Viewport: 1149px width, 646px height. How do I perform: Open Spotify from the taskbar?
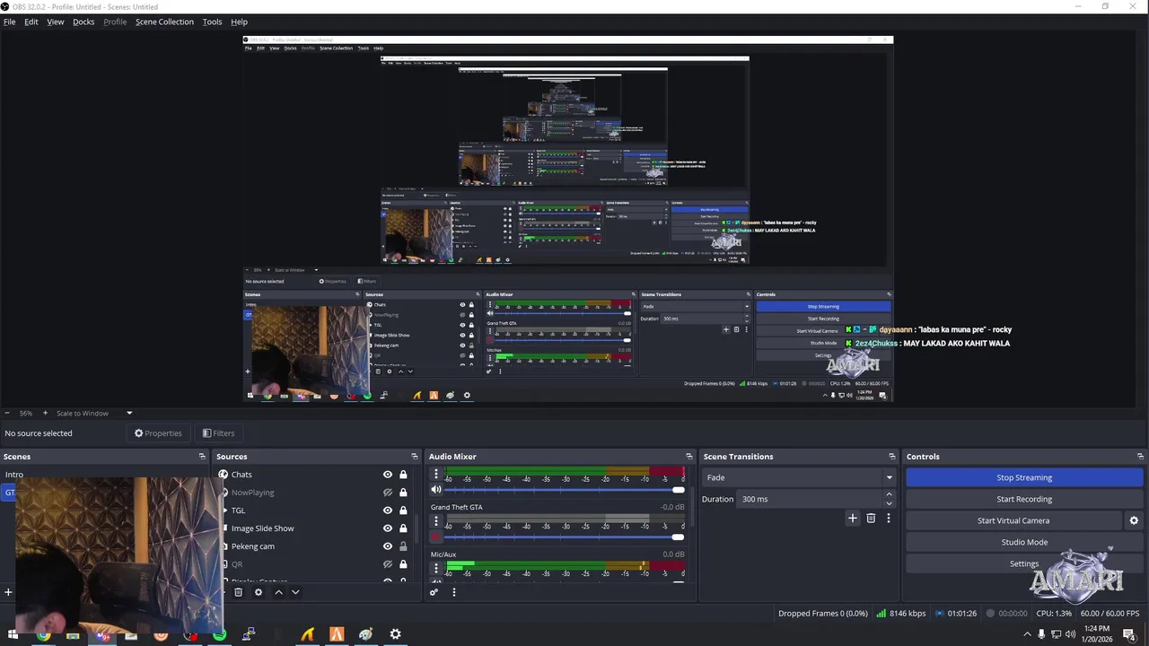pyautogui.click(x=220, y=635)
